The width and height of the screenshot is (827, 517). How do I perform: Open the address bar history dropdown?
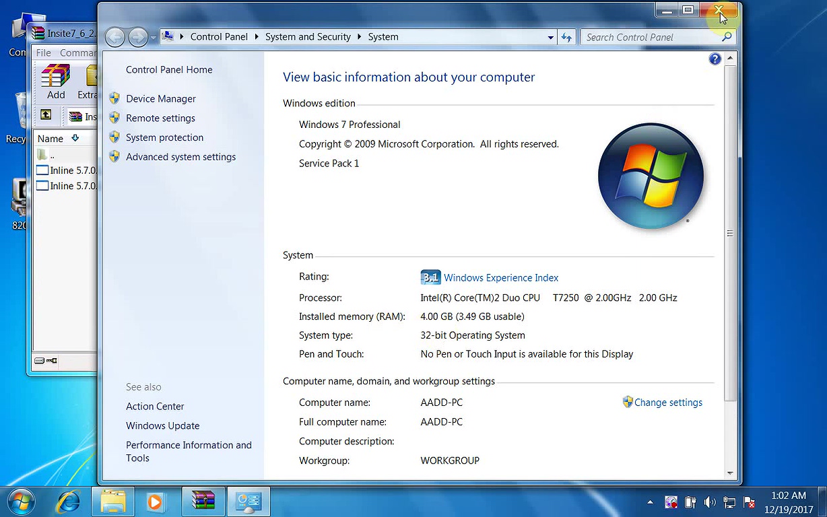pyautogui.click(x=551, y=37)
